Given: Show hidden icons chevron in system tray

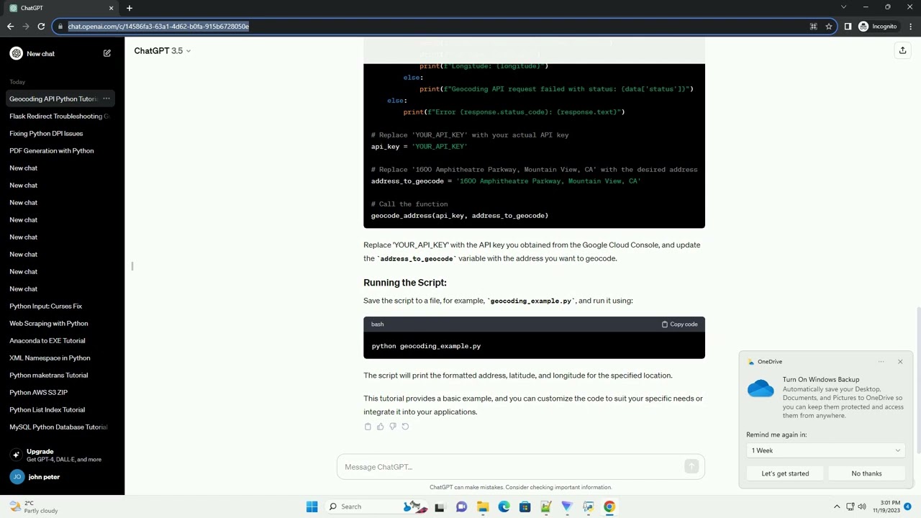Looking at the screenshot, I should coord(837,506).
